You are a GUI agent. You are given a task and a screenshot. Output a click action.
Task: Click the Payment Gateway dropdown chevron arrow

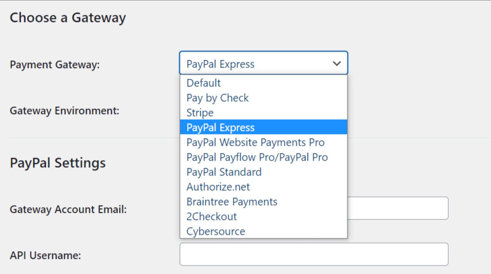pyautogui.click(x=337, y=64)
